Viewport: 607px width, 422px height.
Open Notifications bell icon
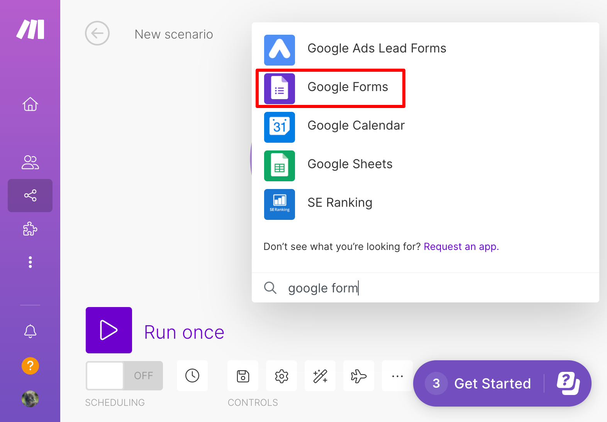tap(30, 331)
